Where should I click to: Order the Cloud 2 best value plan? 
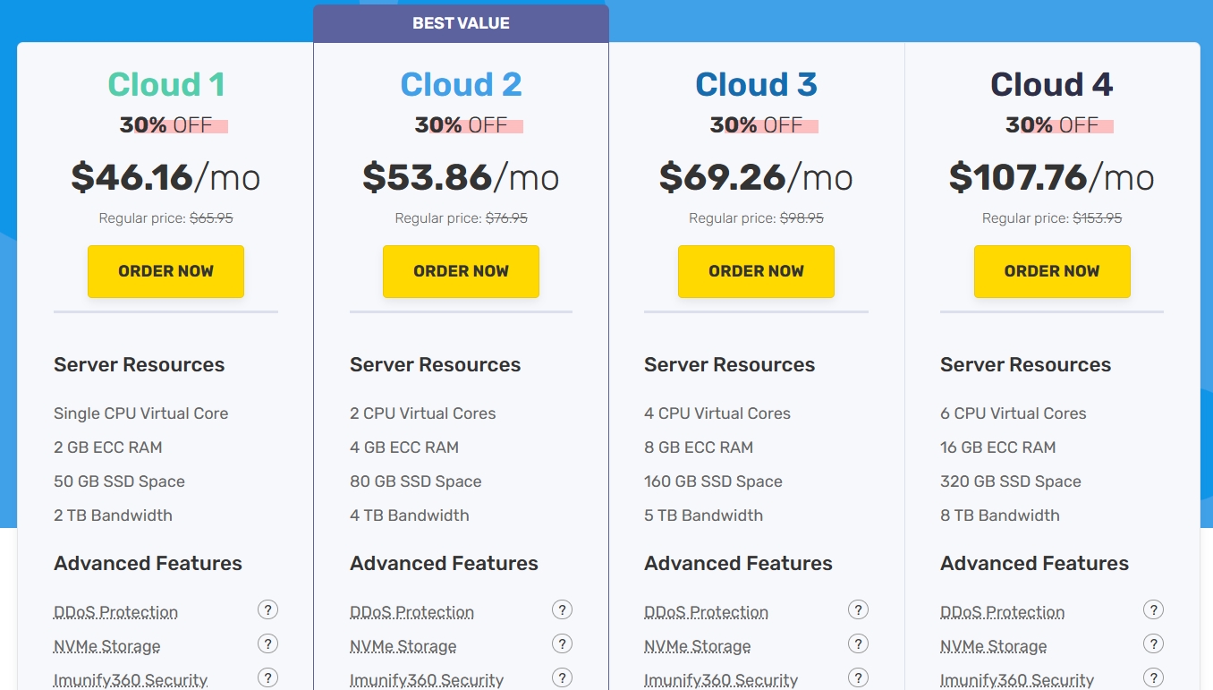coord(461,271)
